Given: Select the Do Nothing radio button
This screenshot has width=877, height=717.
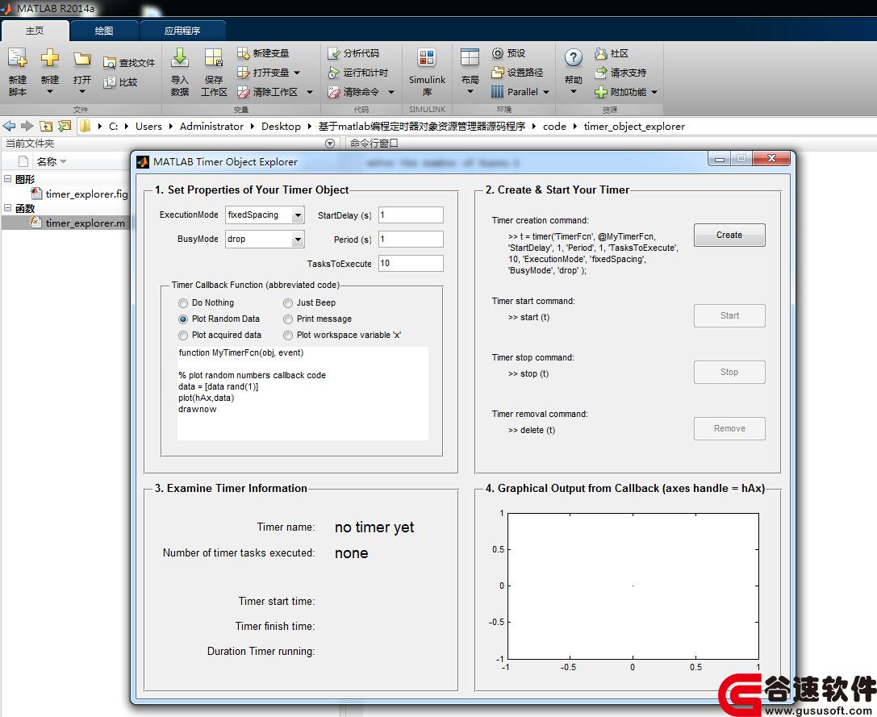Looking at the screenshot, I should coord(183,303).
